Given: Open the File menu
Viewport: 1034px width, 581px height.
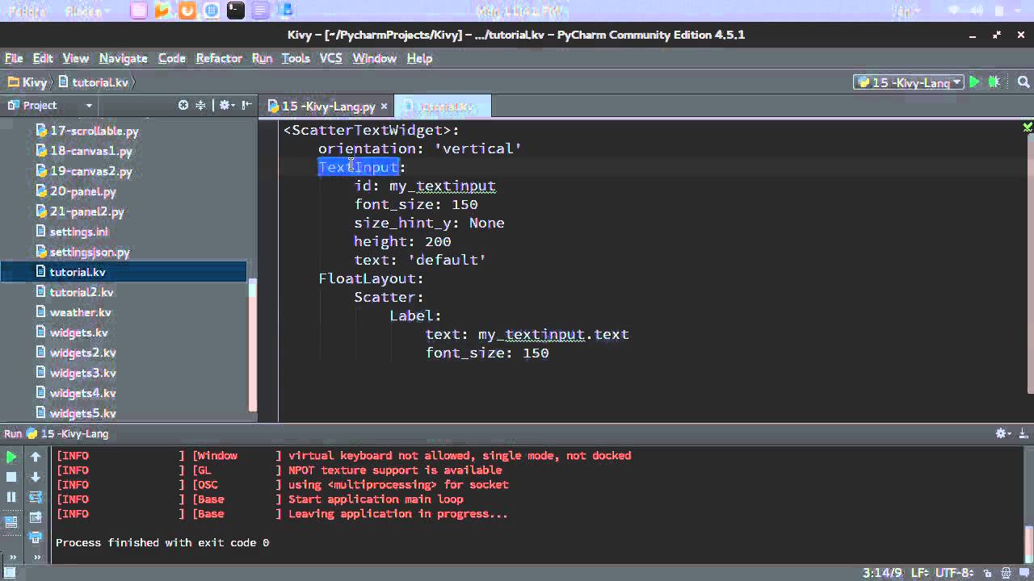Looking at the screenshot, I should coord(14,58).
